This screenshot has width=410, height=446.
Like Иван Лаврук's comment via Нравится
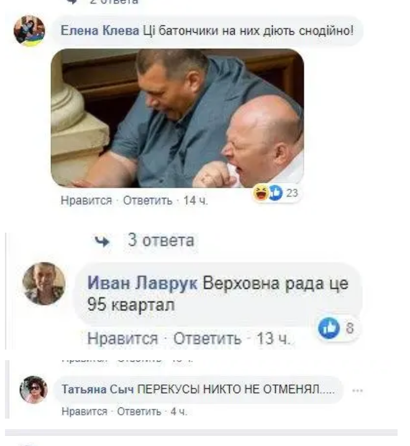(x=122, y=338)
